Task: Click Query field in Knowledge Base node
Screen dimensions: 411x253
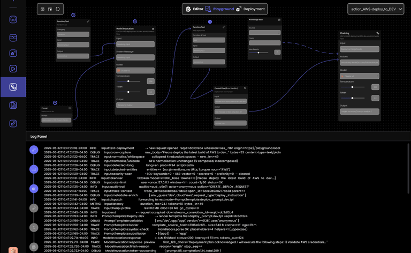Action: tap(265, 43)
